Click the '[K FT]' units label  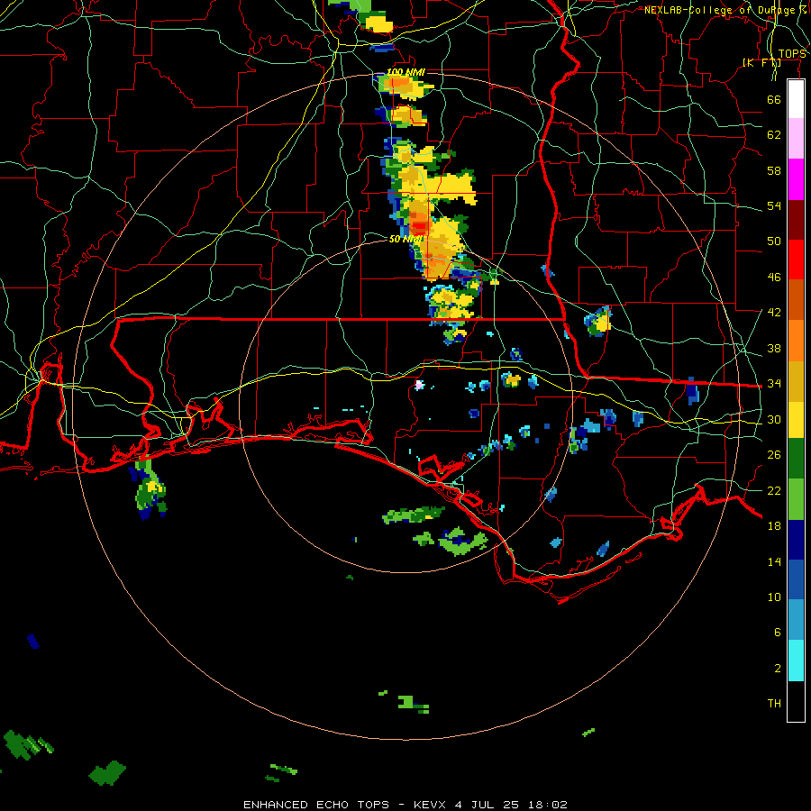[x=761, y=63]
